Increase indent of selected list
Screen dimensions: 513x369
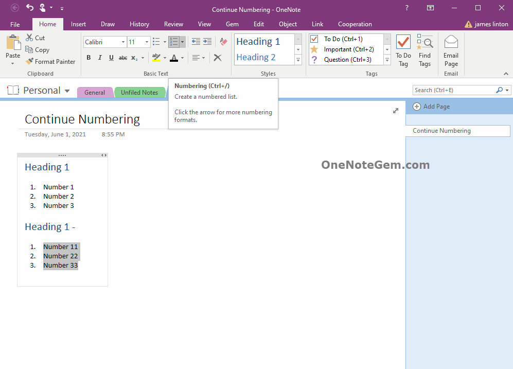[x=207, y=42]
